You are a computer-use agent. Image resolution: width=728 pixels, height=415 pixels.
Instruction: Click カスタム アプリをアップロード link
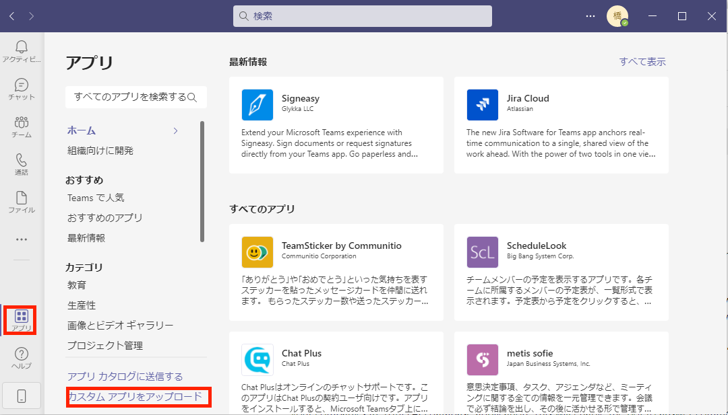[135, 397]
